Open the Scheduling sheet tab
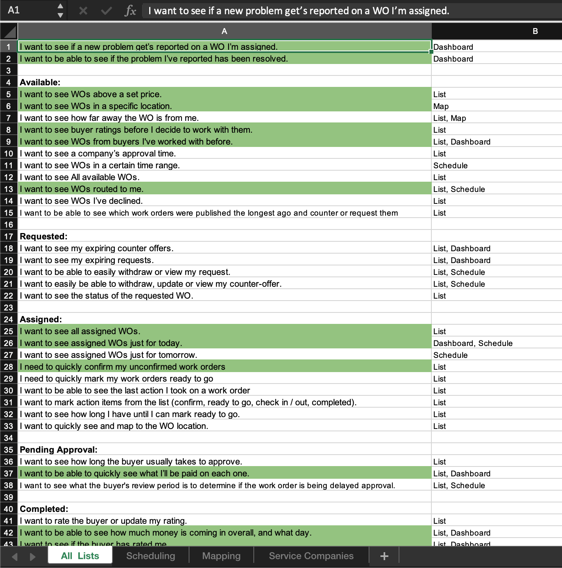 click(151, 556)
